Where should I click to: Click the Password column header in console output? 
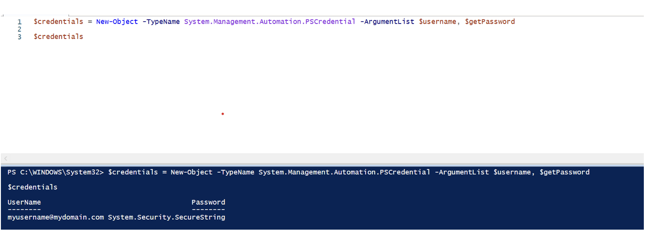coord(208,202)
